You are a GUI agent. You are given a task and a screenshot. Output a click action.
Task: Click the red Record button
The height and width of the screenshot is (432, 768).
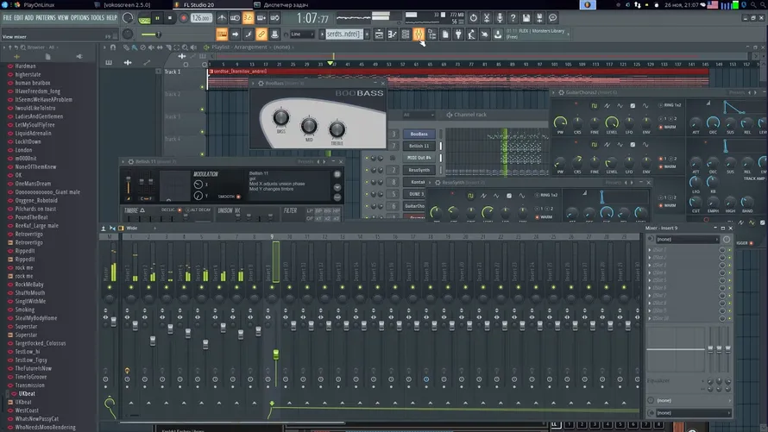184,18
